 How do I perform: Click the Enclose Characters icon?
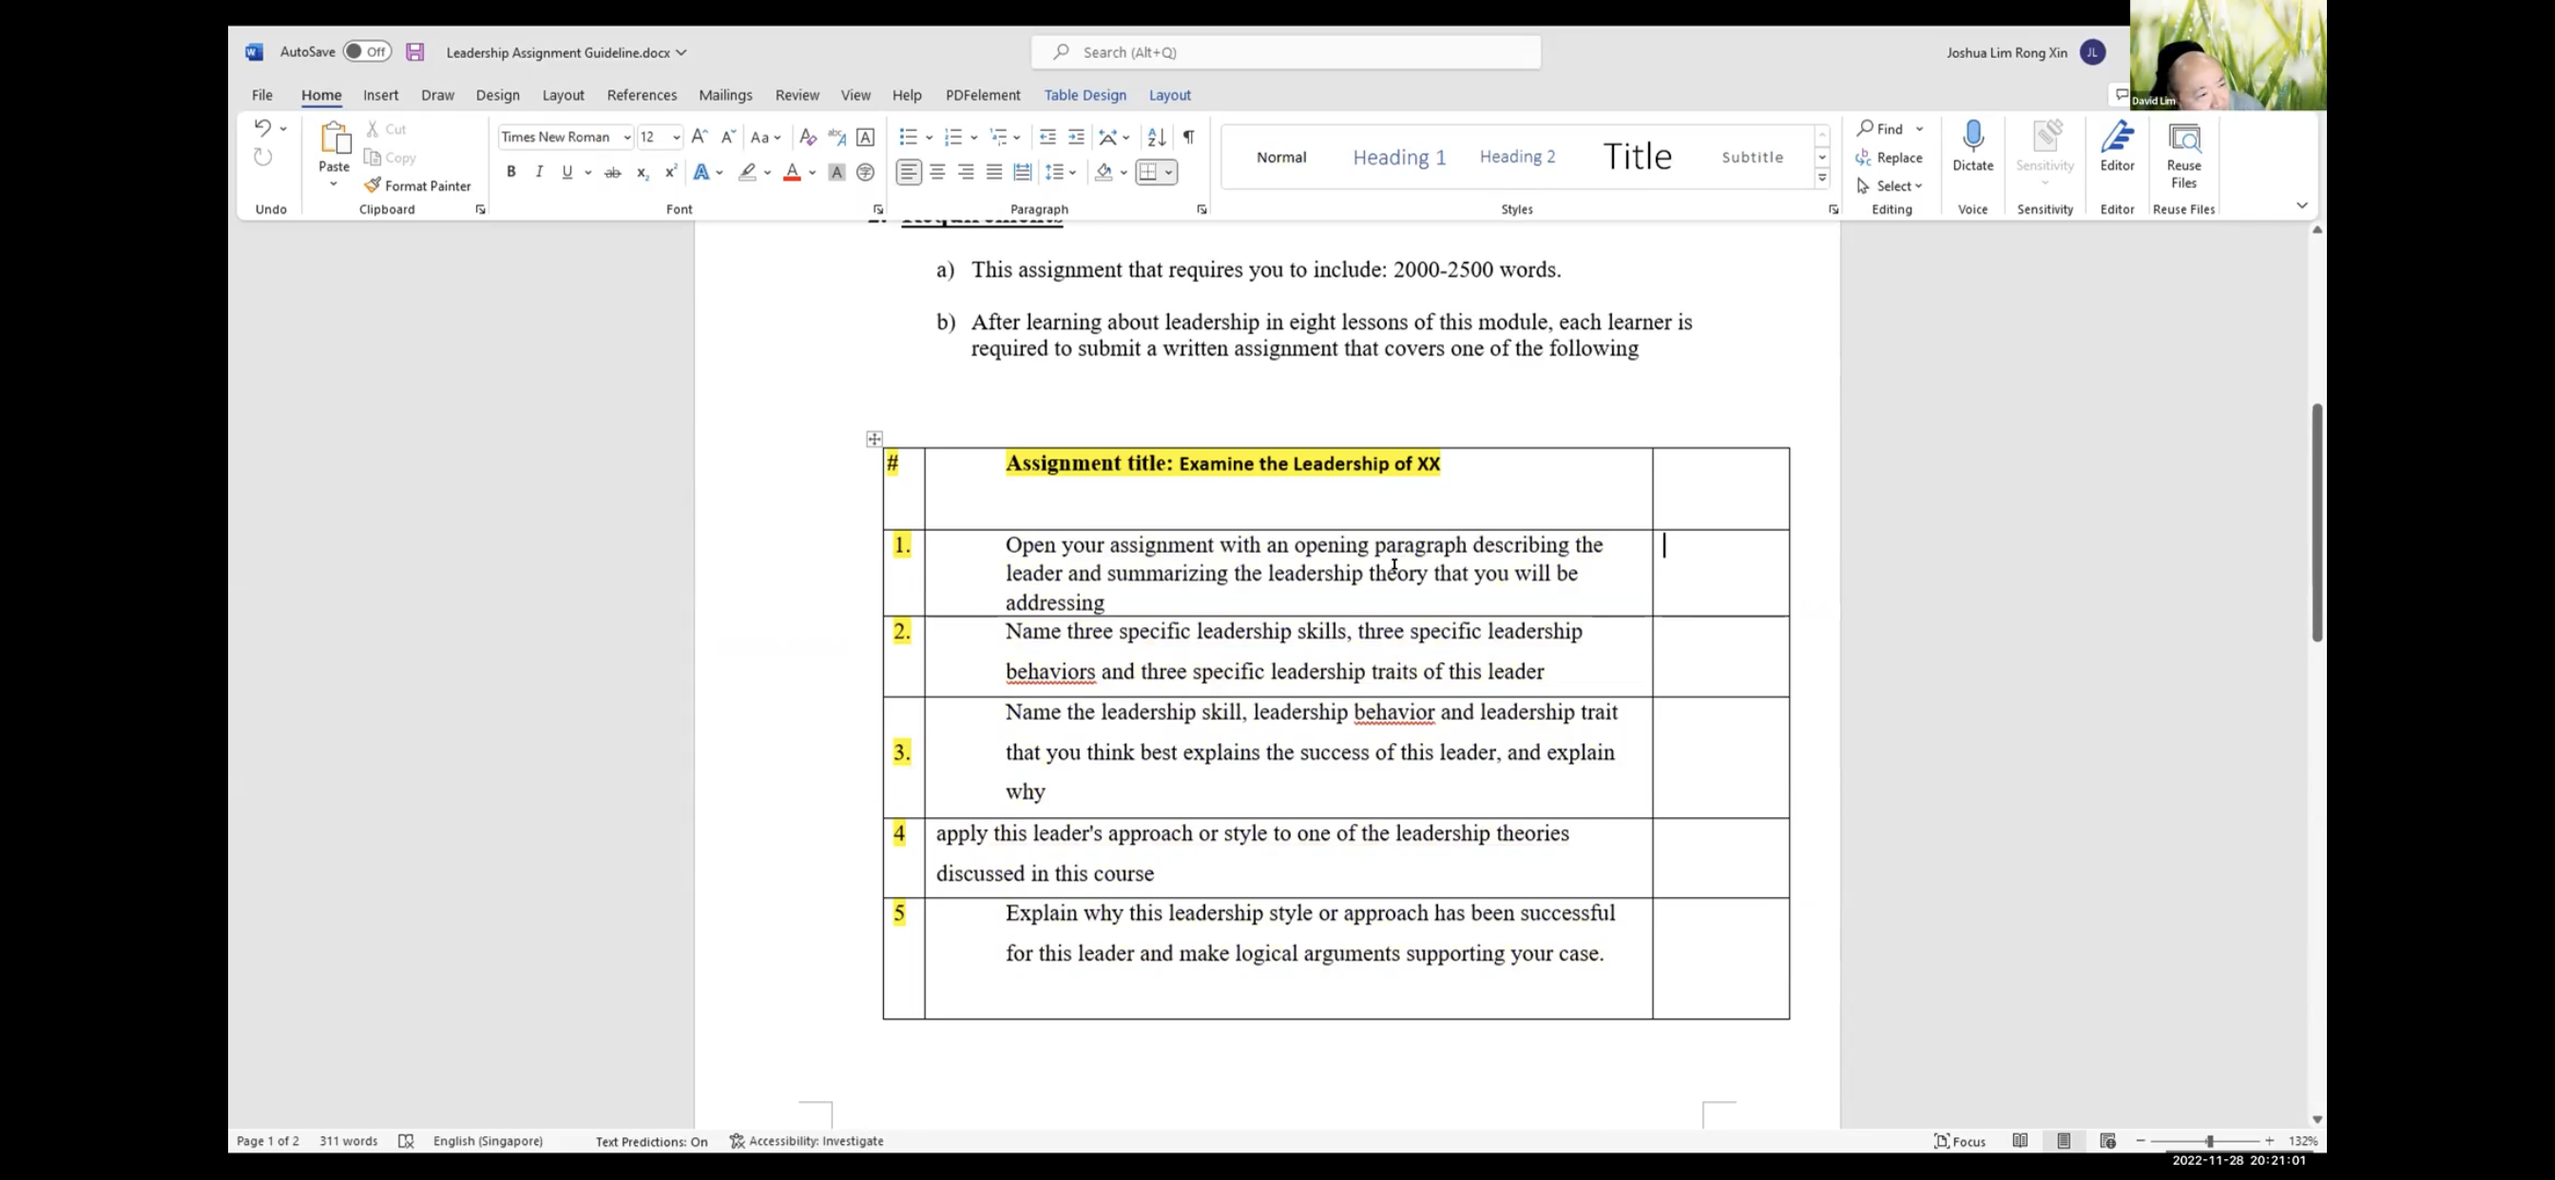(865, 173)
